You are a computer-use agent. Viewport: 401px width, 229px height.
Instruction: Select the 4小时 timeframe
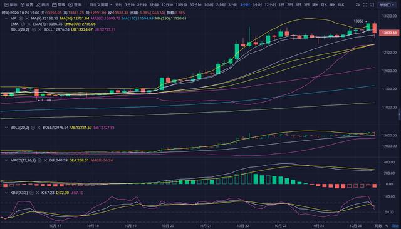point(245,4)
